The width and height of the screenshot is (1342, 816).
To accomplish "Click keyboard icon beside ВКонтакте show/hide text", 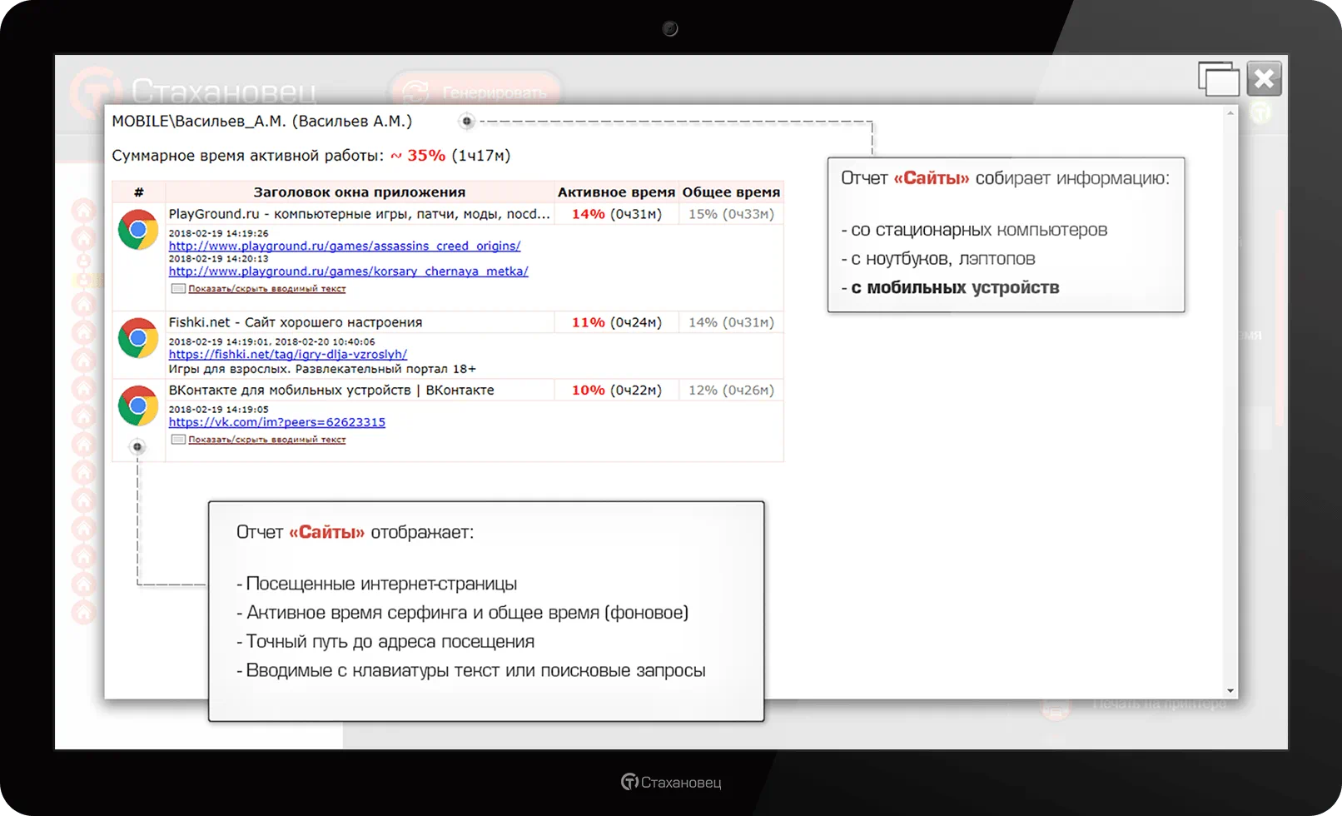I will [x=178, y=440].
